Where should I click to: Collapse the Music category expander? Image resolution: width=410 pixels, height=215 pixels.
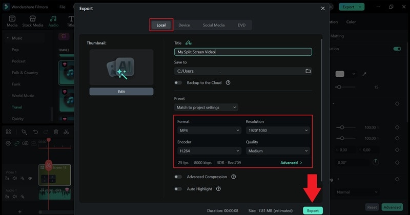click(8, 38)
